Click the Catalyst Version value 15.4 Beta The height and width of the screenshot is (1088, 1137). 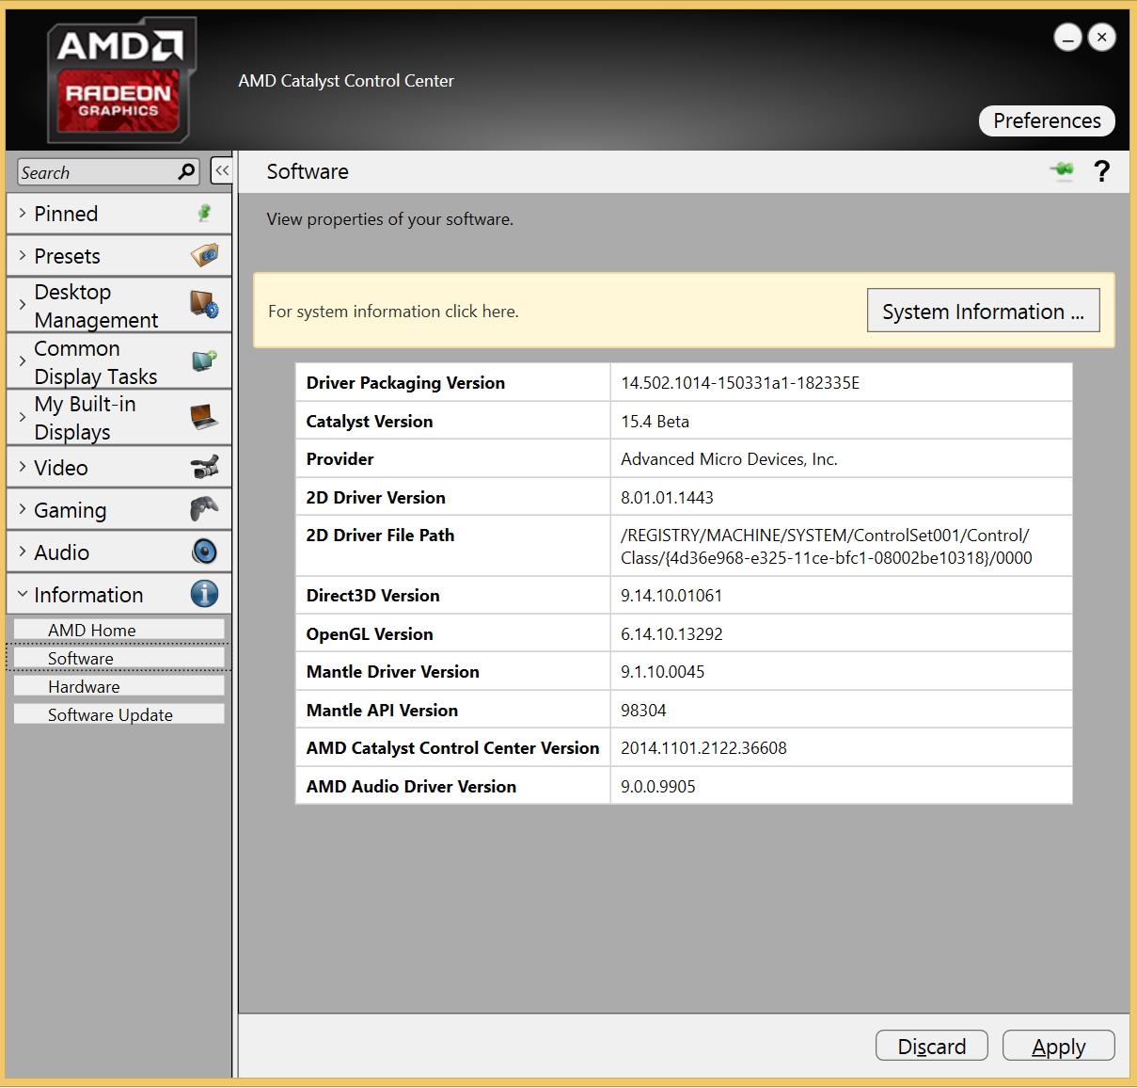[x=655, y=422]
